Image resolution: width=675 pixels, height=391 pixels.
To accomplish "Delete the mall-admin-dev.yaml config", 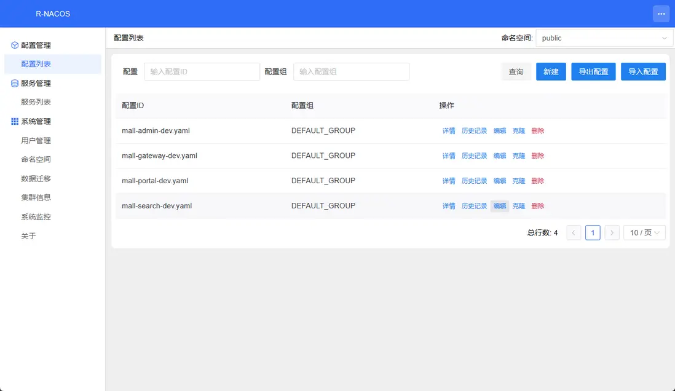I will (538, 131).
